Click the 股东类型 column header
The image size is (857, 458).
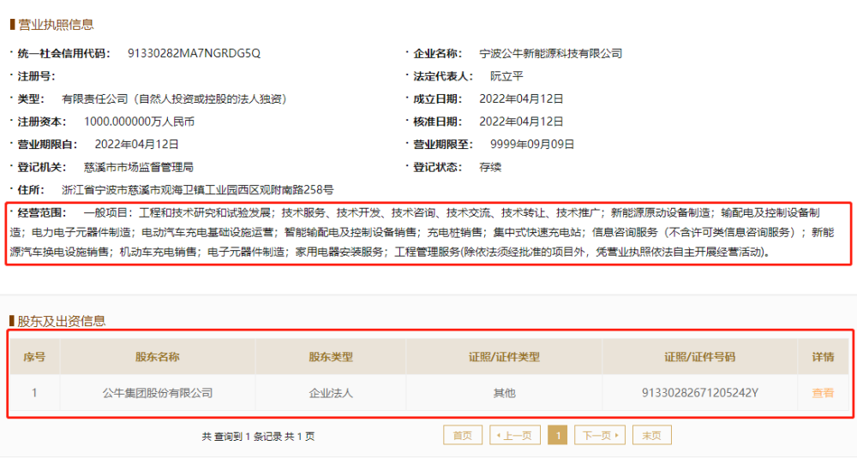[331, 357]
